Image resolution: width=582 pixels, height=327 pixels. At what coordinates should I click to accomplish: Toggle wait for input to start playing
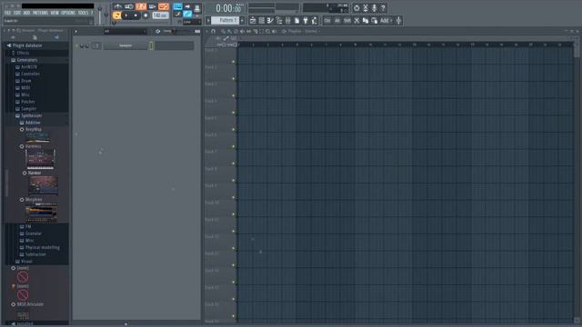point(129,6)
